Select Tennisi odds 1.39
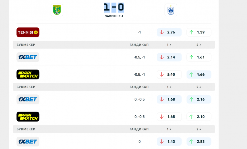 (x=199, y=32)
